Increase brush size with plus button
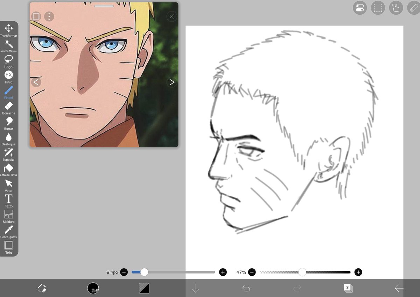 (223, 272)
